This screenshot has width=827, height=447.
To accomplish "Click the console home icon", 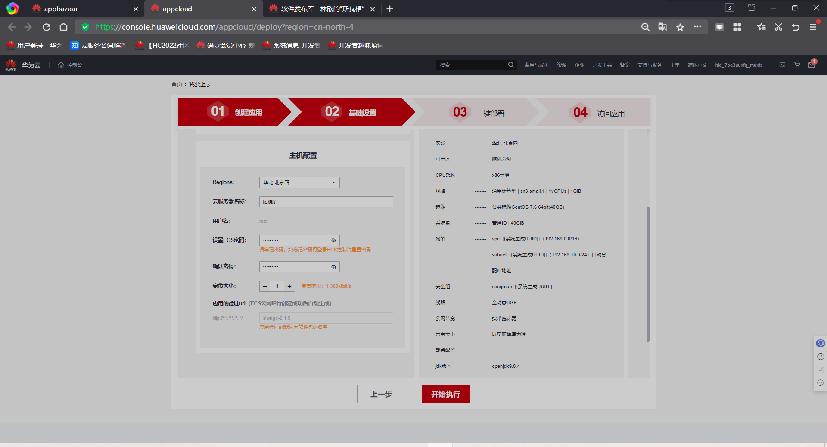I will coord(61,65).
